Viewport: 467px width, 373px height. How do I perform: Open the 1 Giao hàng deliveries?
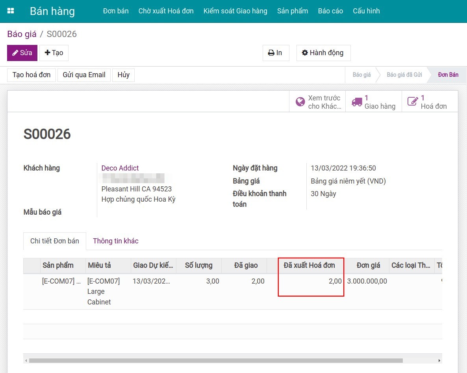click(373, 102)
